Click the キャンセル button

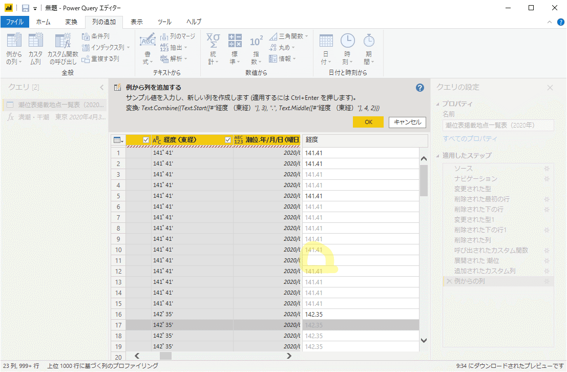[x=408, y=122]
